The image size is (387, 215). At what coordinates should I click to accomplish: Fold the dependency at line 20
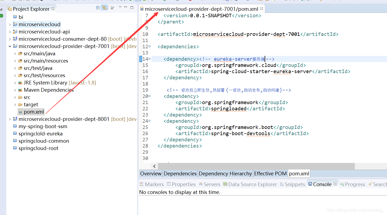click(x=150, y=96)
